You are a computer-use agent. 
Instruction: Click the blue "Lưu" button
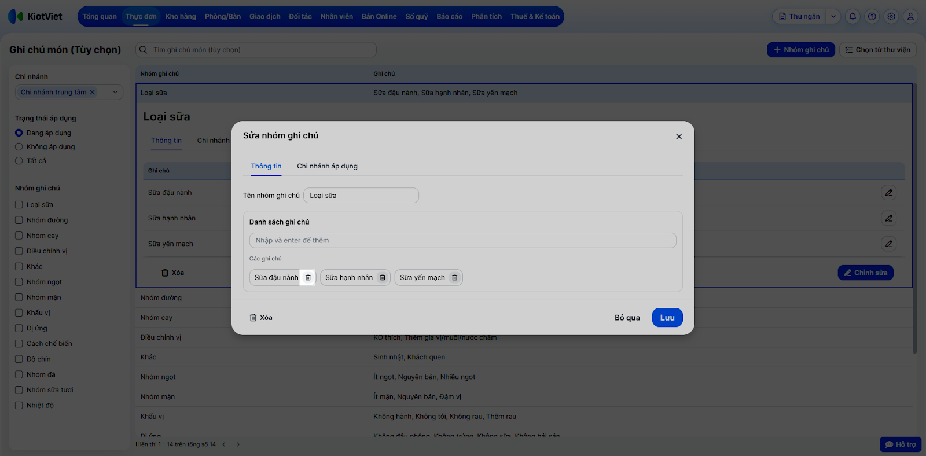coord(667,318)
